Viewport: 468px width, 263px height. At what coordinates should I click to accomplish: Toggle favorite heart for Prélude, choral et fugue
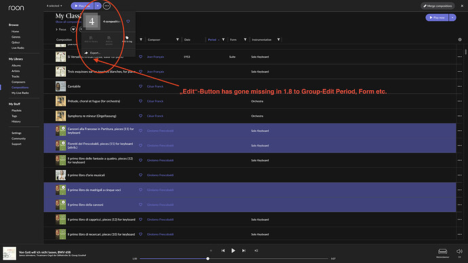click(140, 101)
